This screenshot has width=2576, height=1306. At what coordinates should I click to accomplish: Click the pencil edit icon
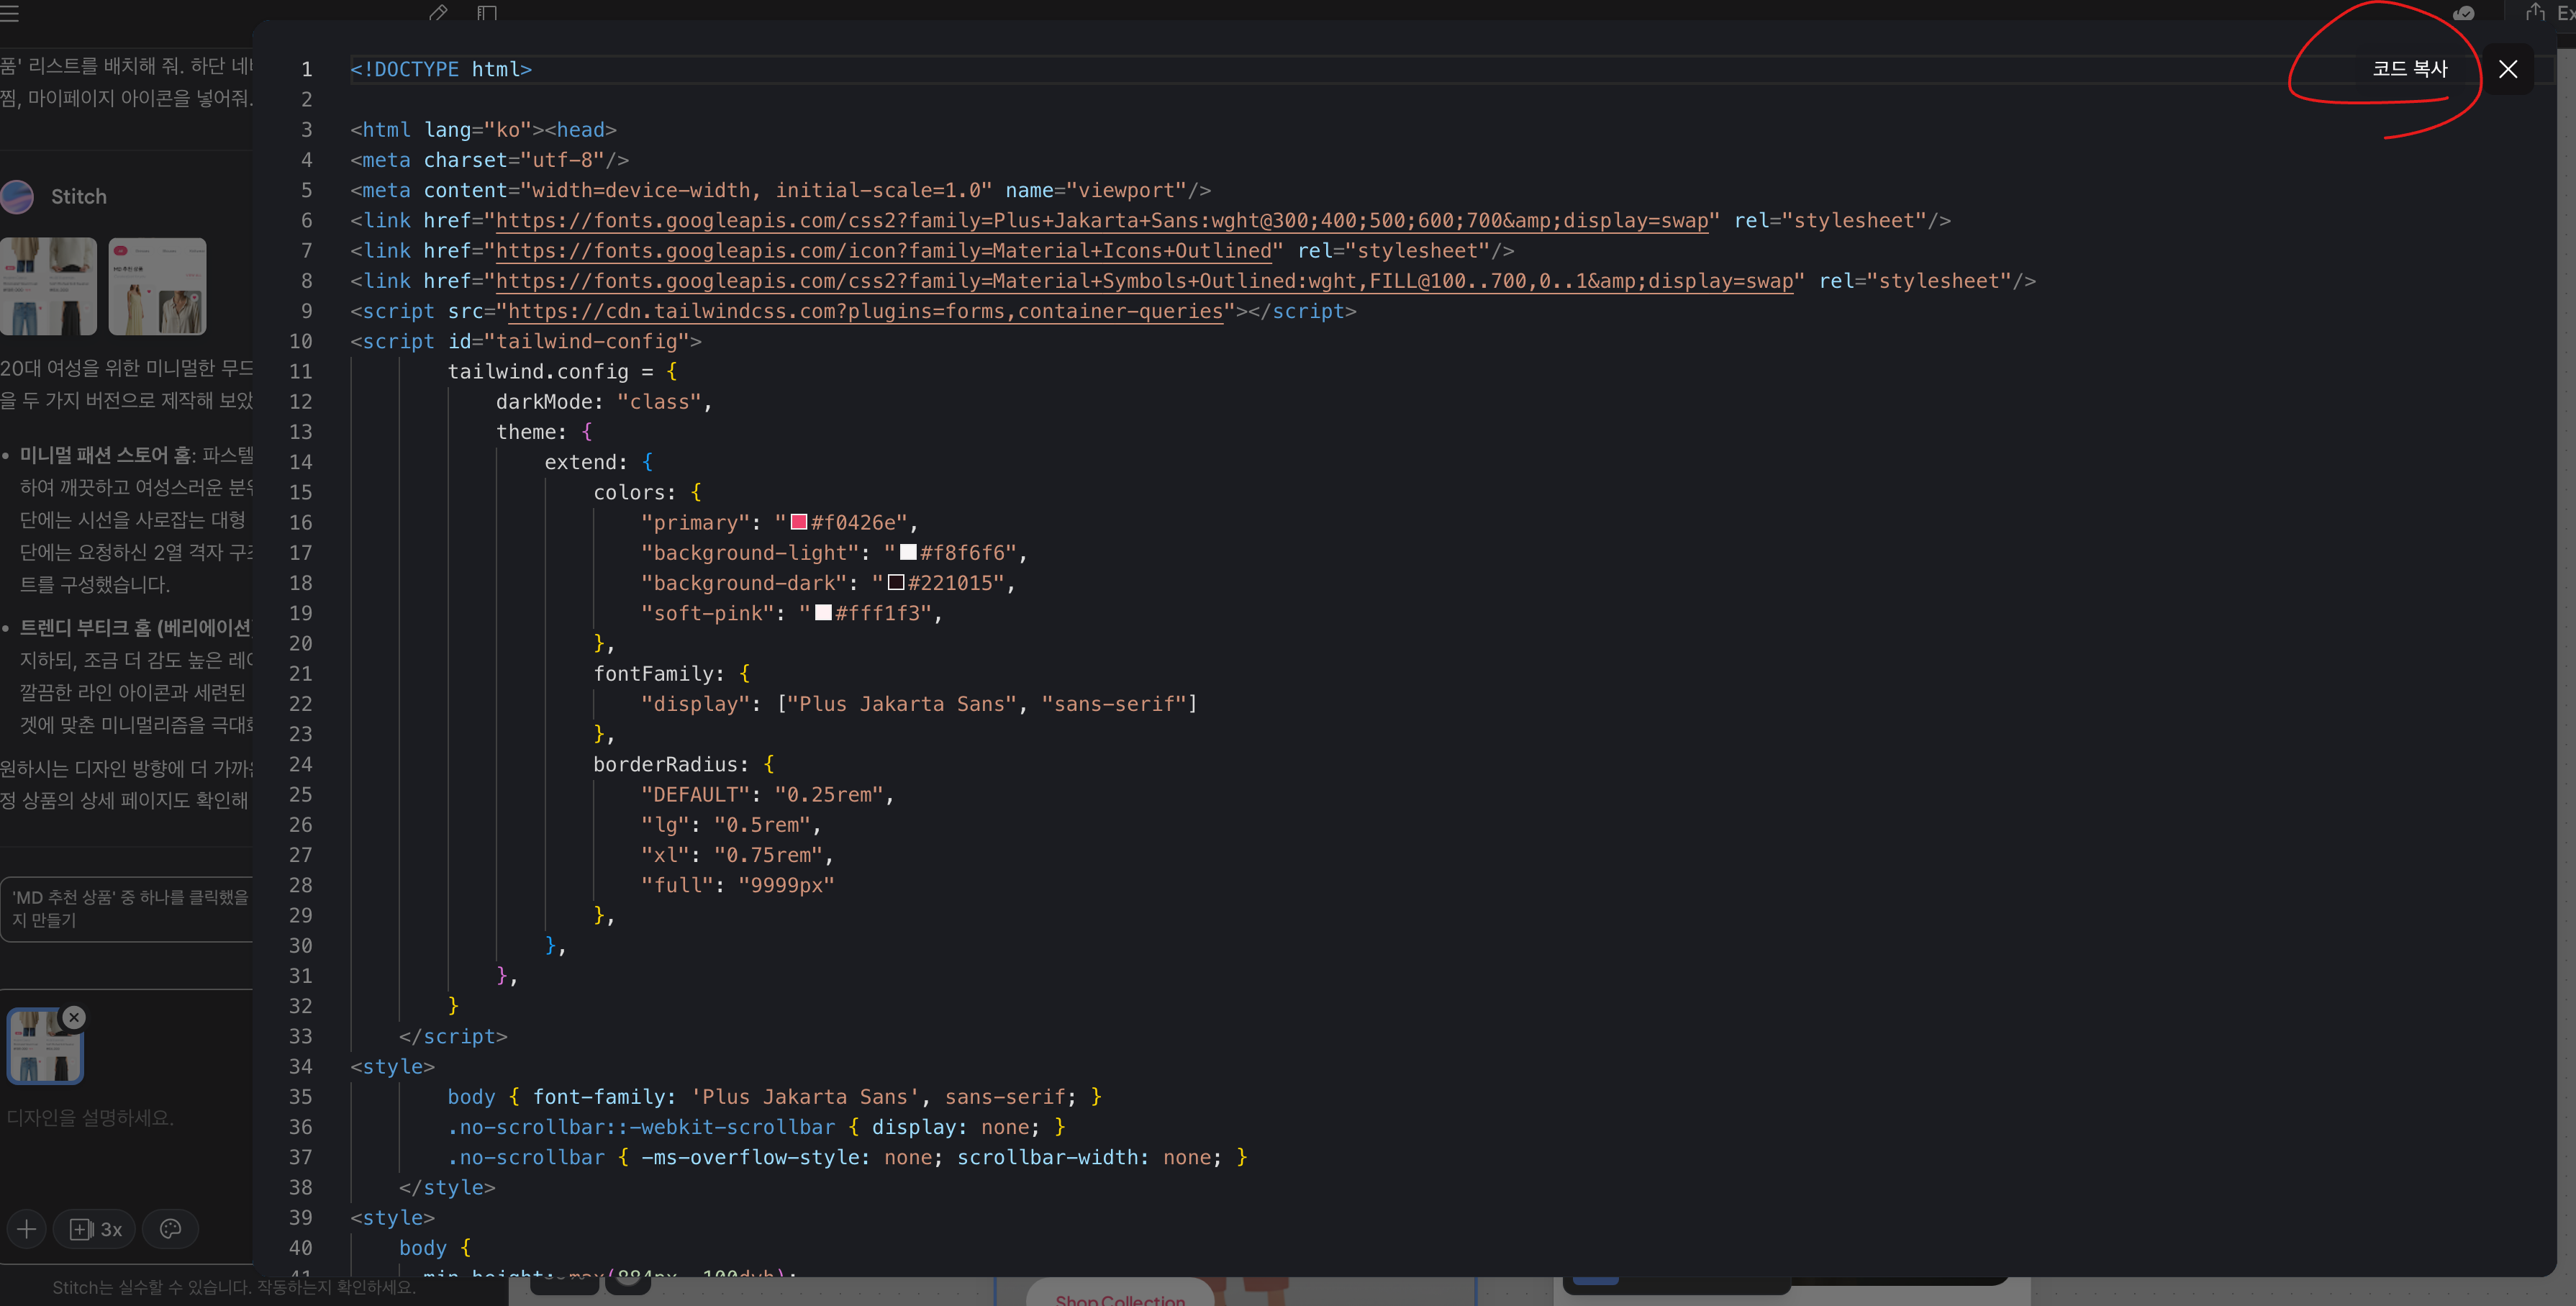pyautogui.click(x=437, y=13)
